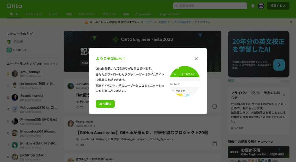Image resolution: width=296 pixels, height=162 pixels.
Task: Click the Qiita logo in header
Action: tap(14, 6)
